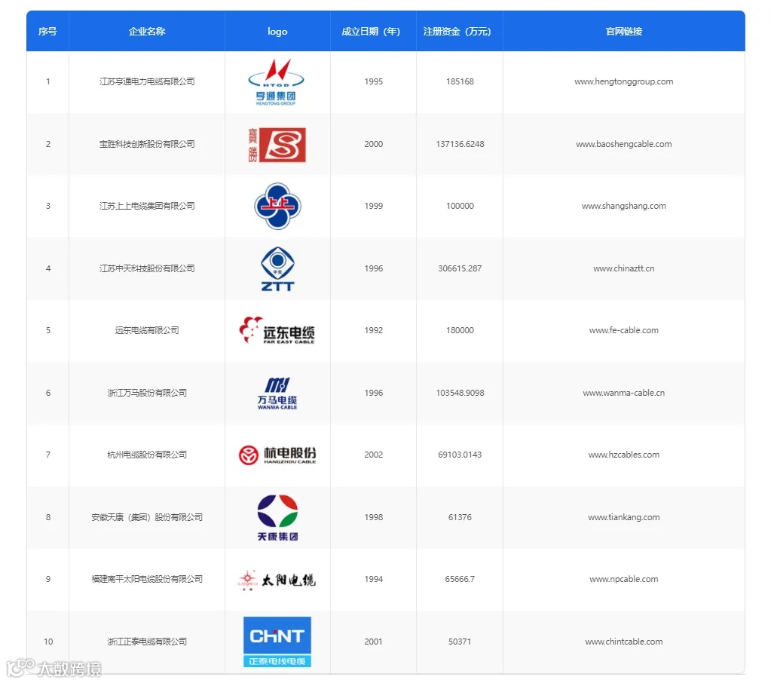Select 福建南平太阳电缆股份有限公司 name cell

pyautogui.click(x=147, y=579)
